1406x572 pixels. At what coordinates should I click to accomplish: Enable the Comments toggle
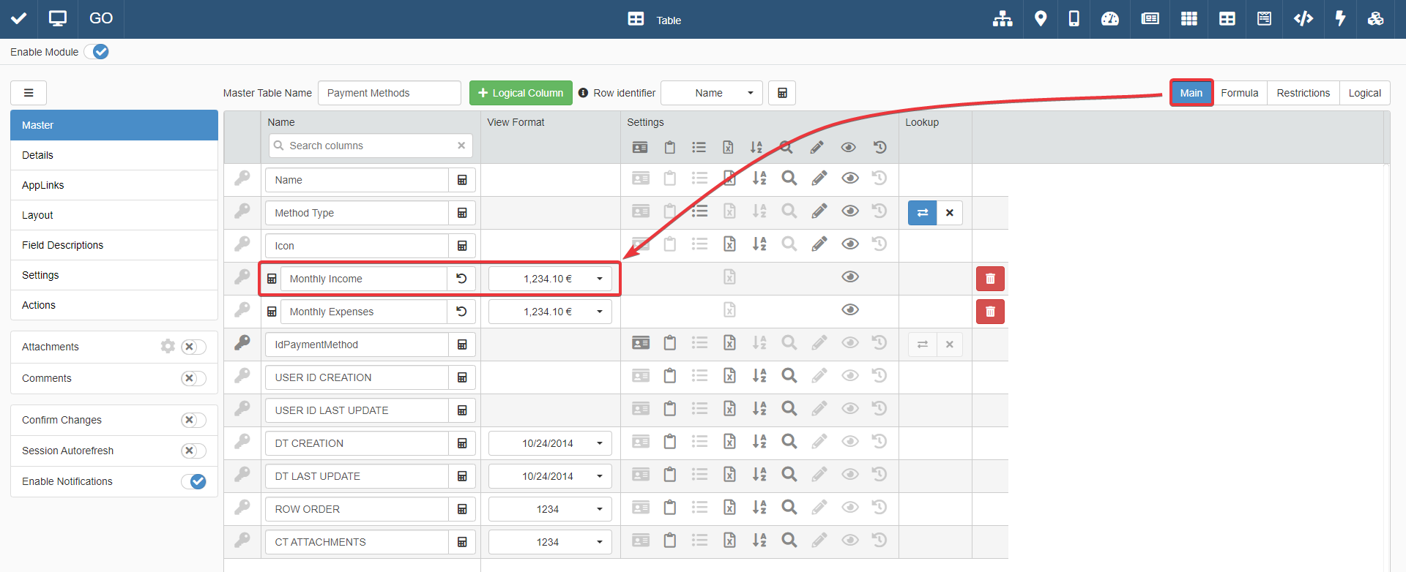click(x=193, y=378)
